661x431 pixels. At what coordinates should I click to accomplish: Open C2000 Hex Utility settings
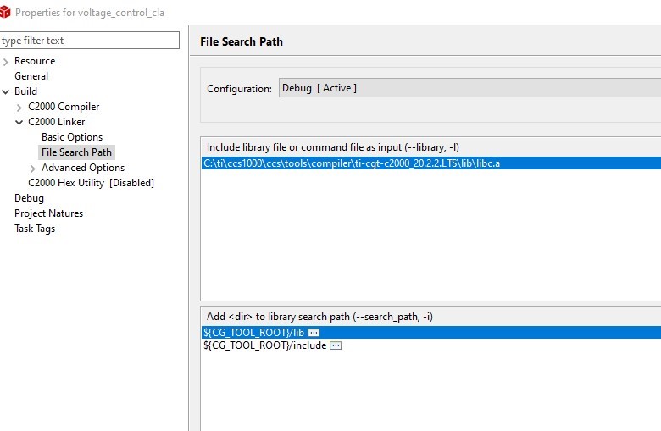click(x=91, y=183)
